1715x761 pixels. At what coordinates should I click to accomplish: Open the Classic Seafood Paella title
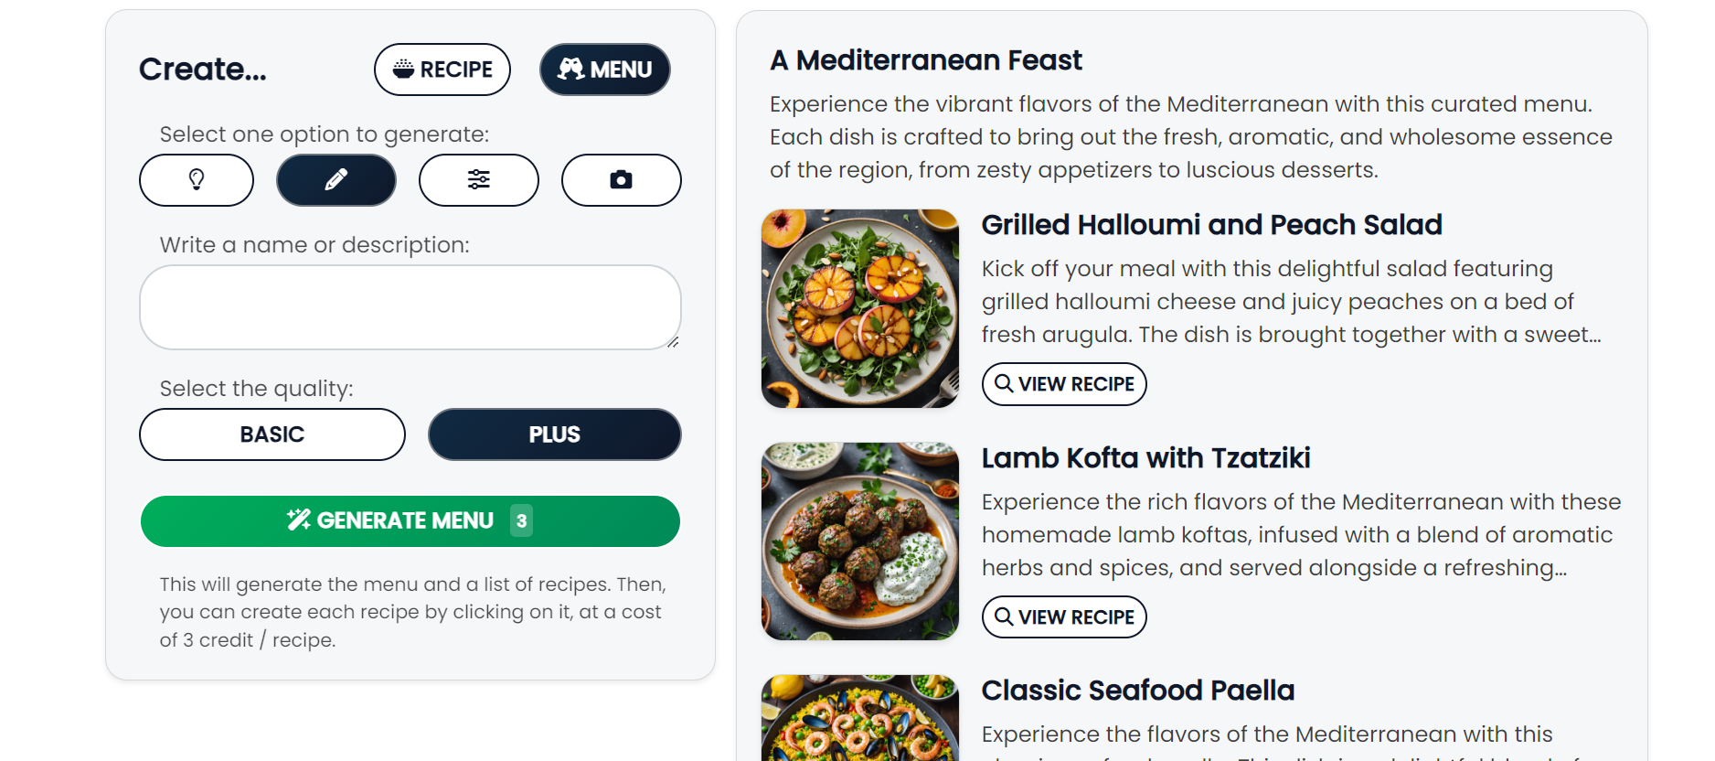pyautogui.click(x=1138, y=691)
